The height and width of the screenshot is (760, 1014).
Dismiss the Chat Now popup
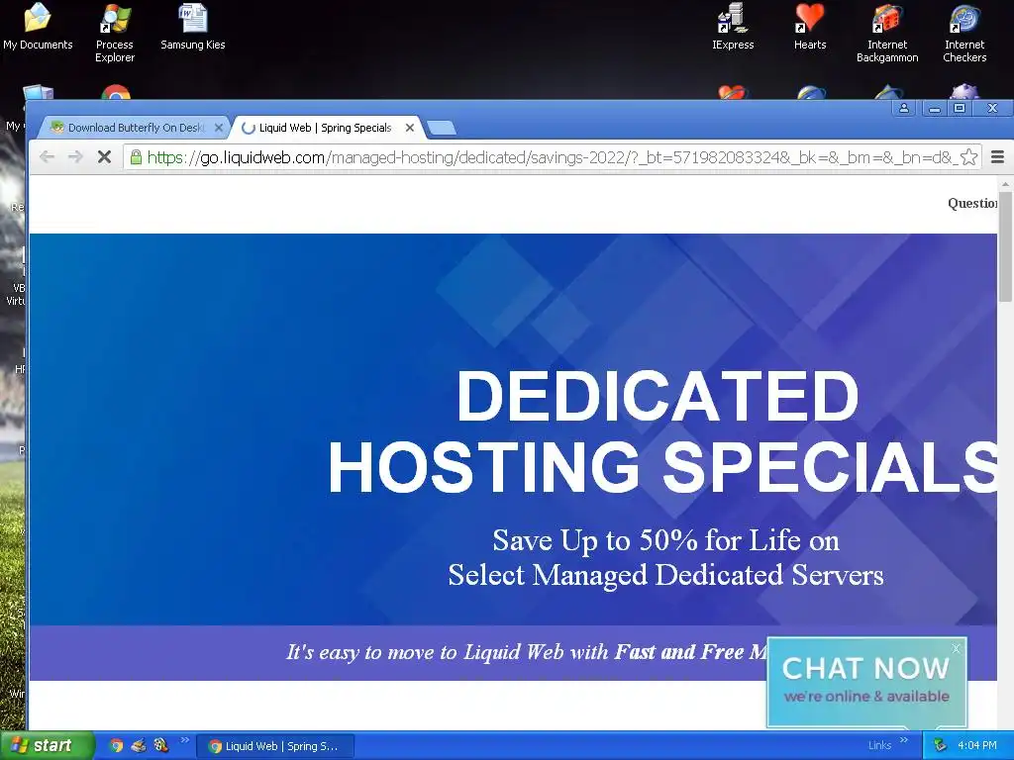pos(956,648)
